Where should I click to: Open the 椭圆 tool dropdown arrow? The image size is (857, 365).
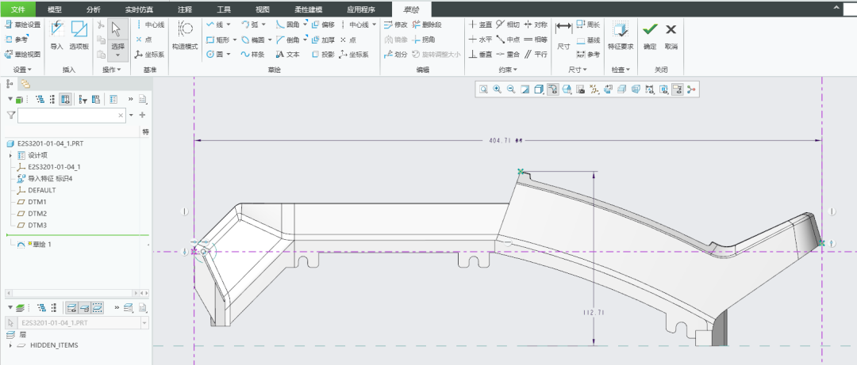[x=270, y=40]
